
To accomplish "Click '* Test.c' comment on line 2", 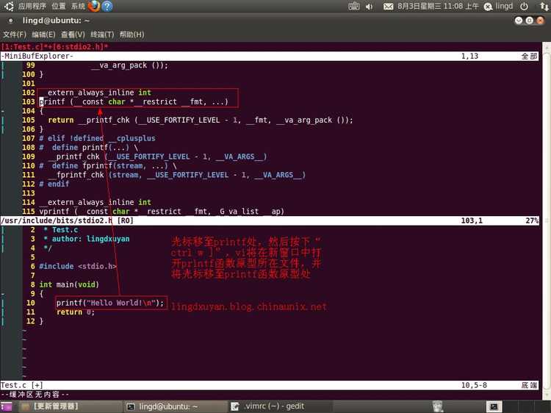I will pyautogui.click(x=61, y=230).
